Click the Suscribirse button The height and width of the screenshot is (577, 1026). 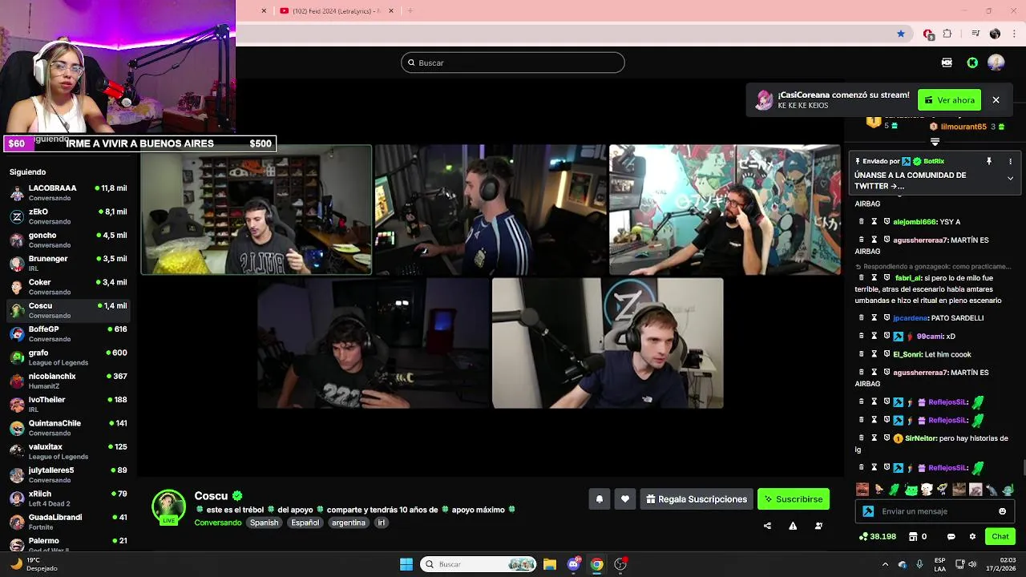tap(794, 499)
